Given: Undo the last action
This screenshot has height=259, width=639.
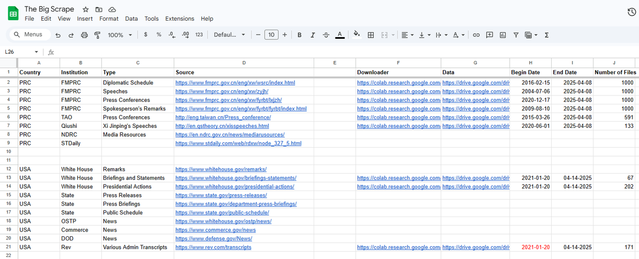Looking at the screenshot, I should coord(58,35).
